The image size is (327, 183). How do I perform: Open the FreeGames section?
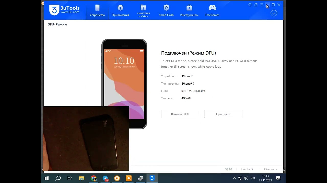(x=212, y=10)
